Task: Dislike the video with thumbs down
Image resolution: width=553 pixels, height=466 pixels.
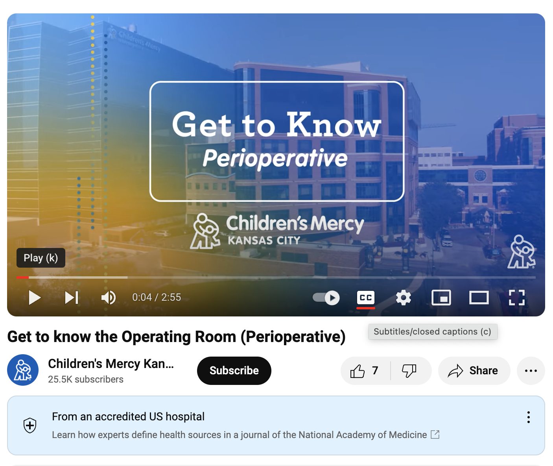Action: 409,371
